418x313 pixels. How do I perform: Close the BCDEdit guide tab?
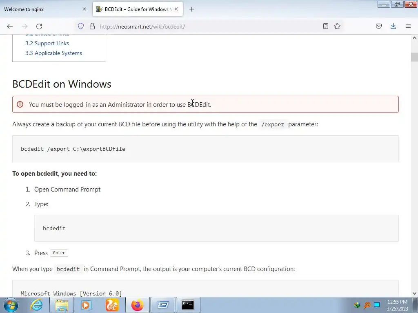(176, 9)
